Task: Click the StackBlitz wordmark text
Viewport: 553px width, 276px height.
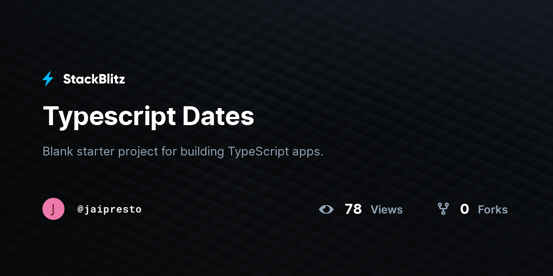Action: pos(94,79)
